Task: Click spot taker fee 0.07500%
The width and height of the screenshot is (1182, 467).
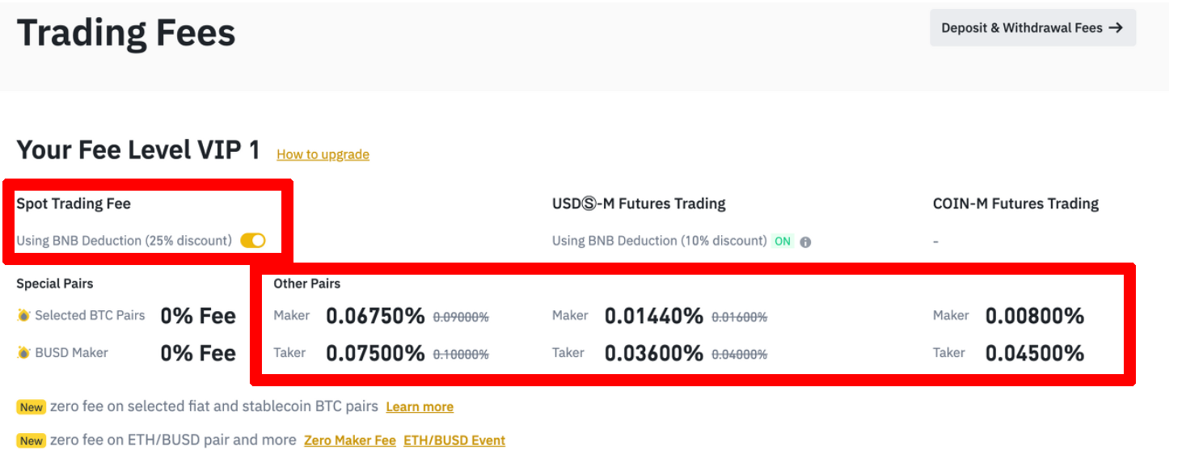Action: click(375, 353)
